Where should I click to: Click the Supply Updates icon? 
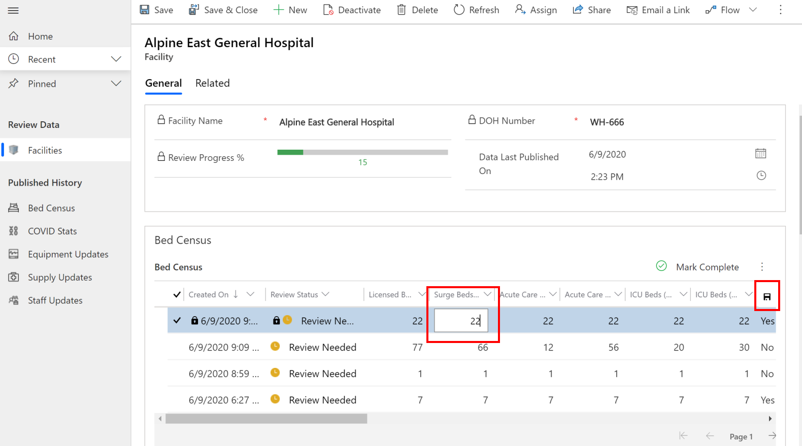pyautogui.click(x=14, y=277)
